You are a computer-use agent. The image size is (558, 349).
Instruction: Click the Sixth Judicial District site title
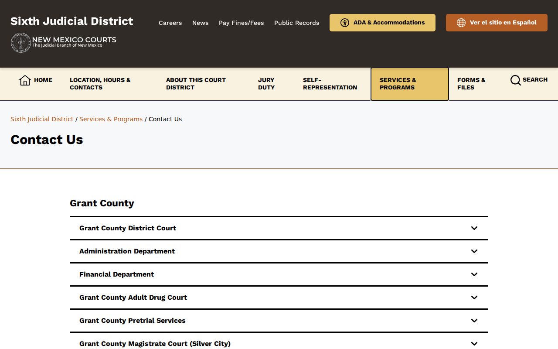point(72,21)
